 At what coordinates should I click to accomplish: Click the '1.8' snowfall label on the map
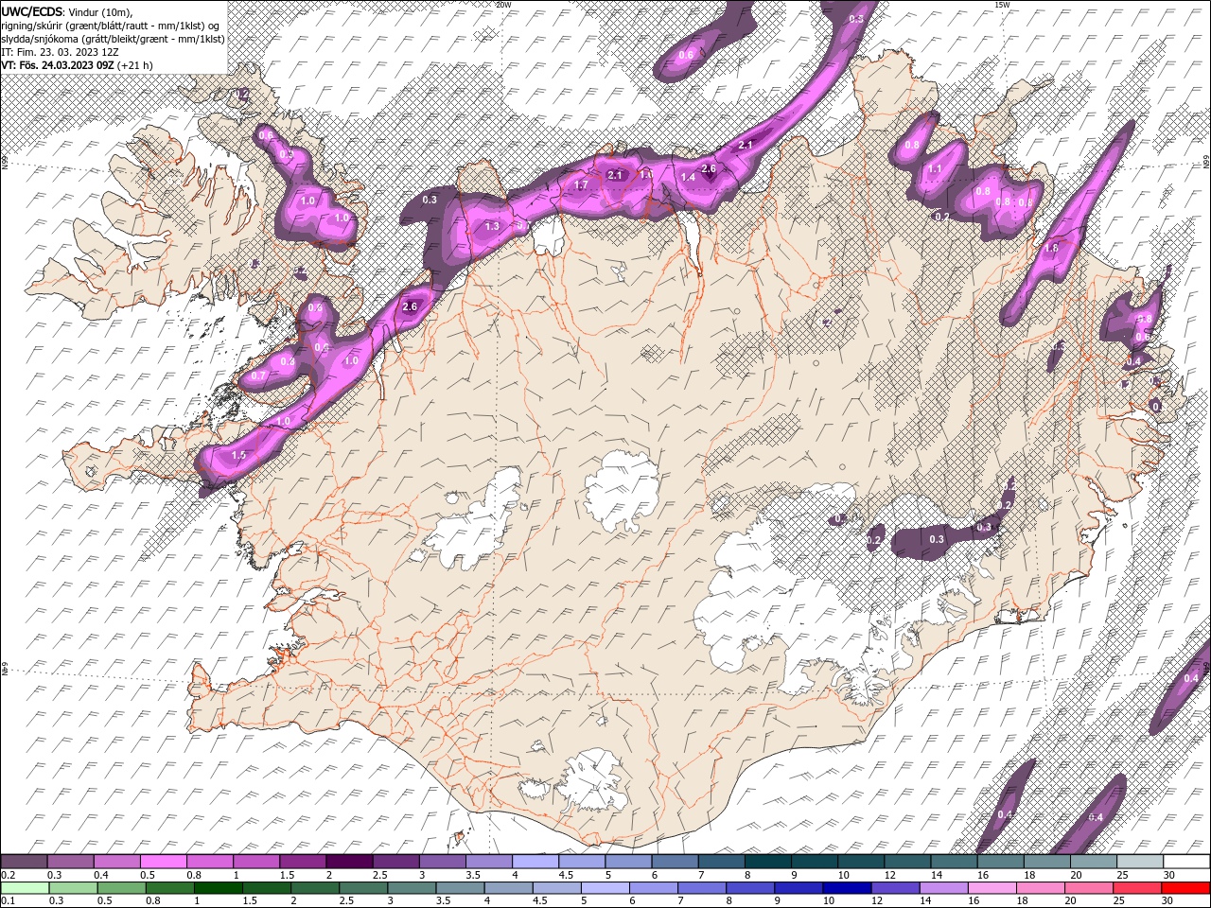pyautogui.click(x=1050, y=248)
